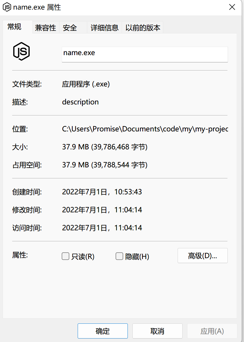The image size is (244, 342).
Task: Click the description text of the file
Action: 80,102
